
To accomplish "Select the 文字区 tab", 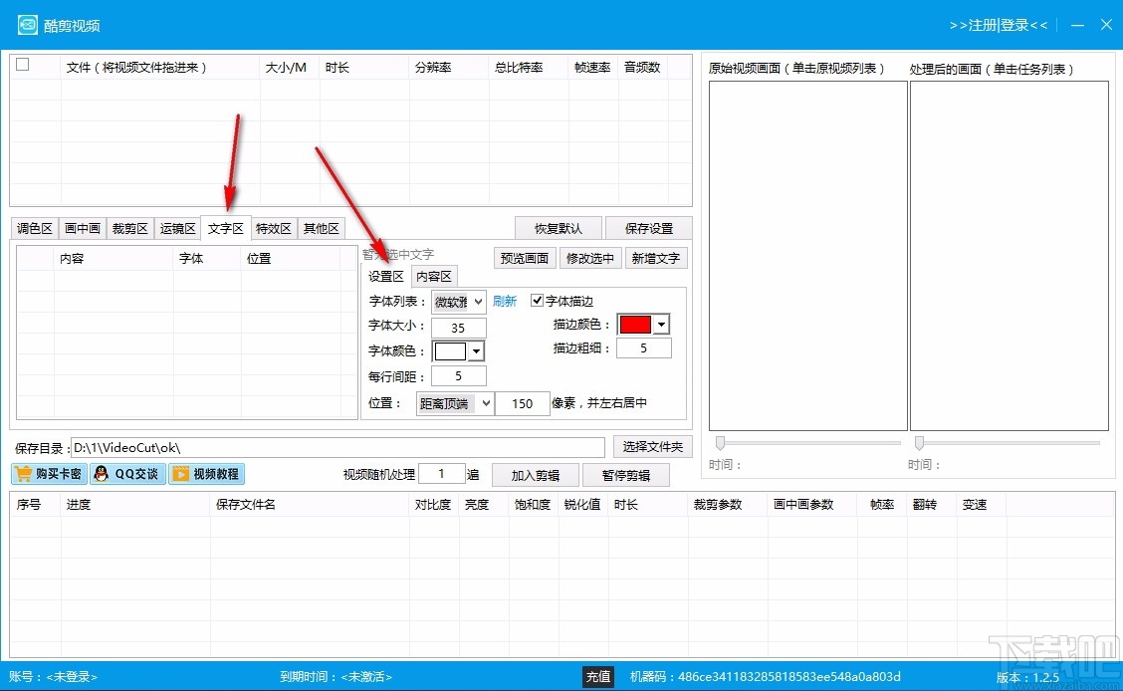I will click(226, 228).
